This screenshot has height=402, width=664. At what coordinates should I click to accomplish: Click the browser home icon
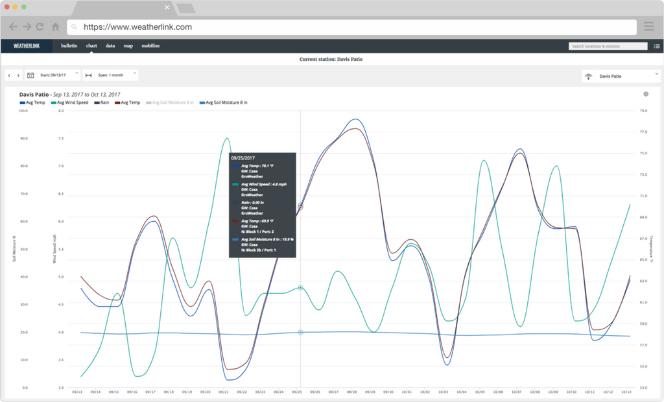[56, 27]
